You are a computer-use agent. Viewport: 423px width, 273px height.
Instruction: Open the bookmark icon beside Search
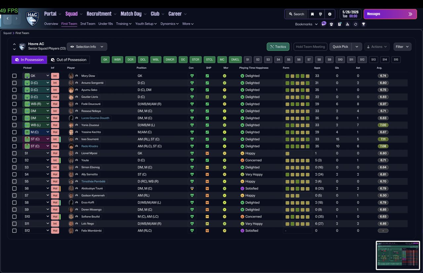pyautogui.click(x=312, y=14)
